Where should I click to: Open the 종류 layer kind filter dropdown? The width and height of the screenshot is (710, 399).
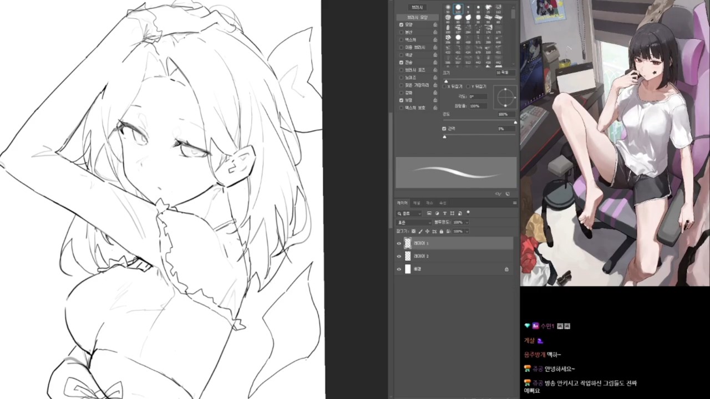click(x=409, y=213)
